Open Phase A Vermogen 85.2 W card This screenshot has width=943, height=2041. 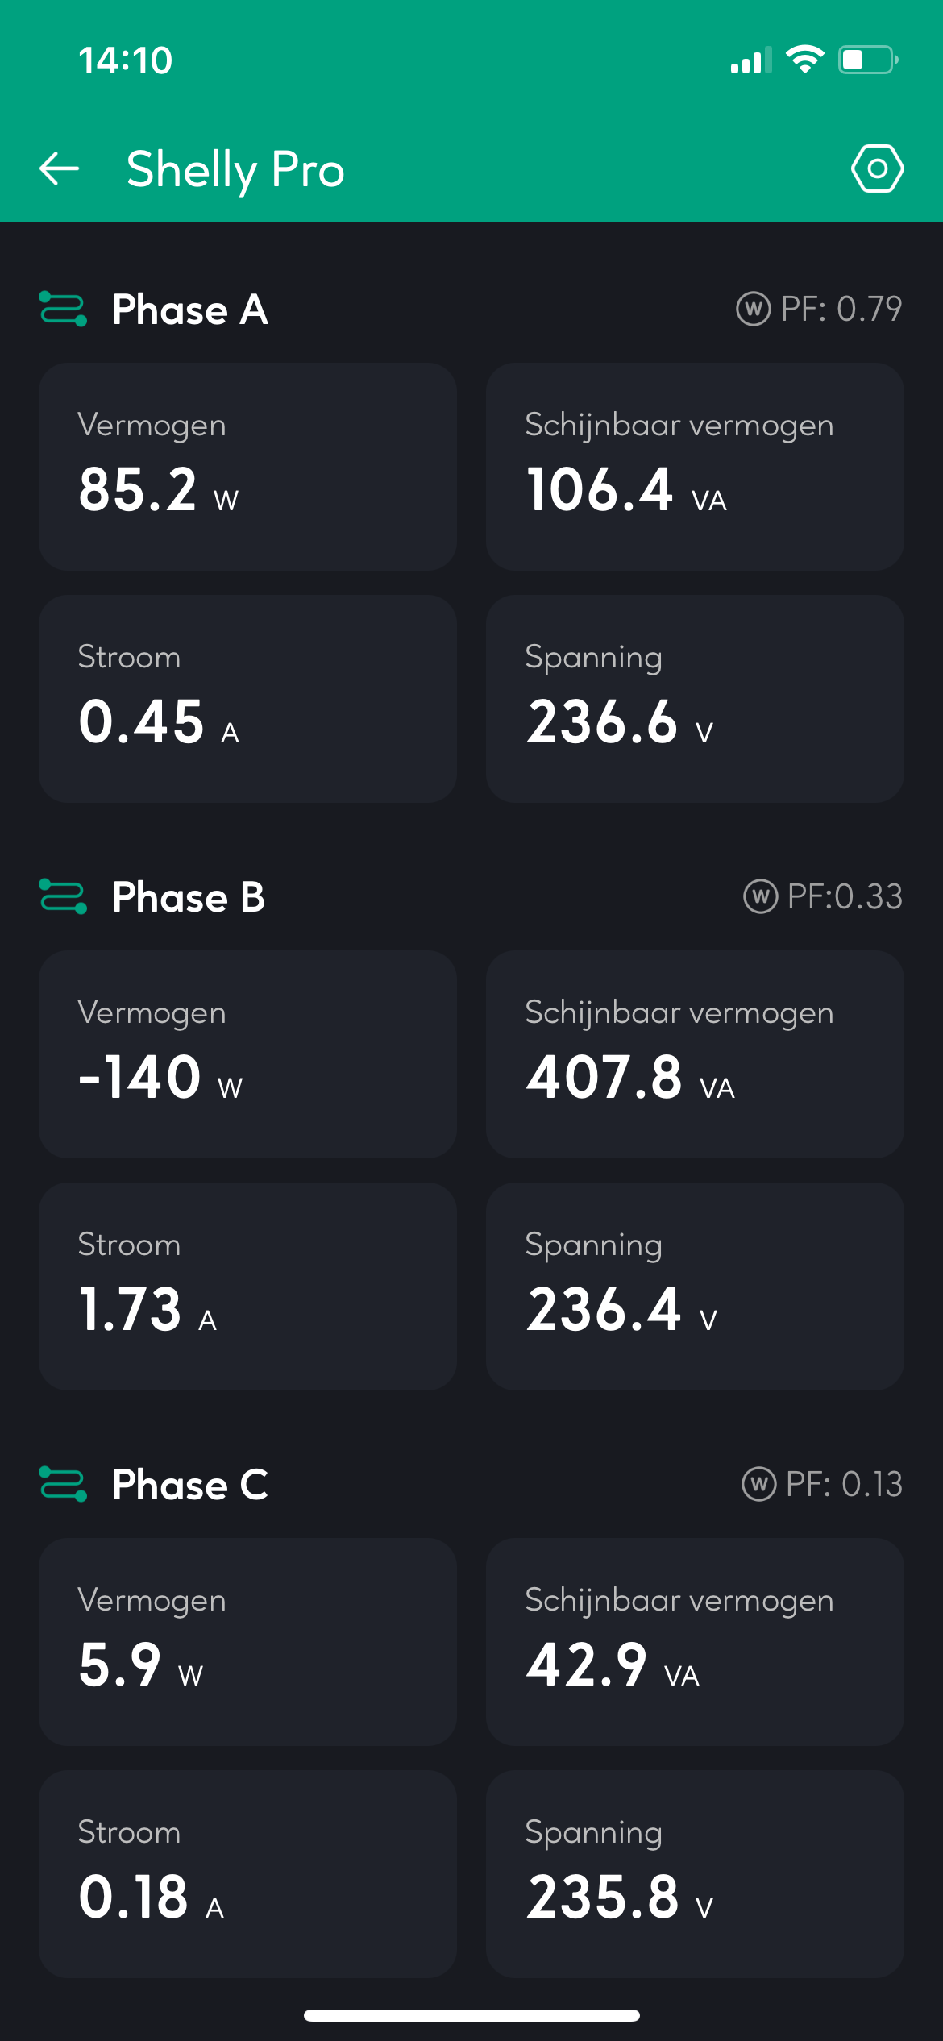coord(247,466)
